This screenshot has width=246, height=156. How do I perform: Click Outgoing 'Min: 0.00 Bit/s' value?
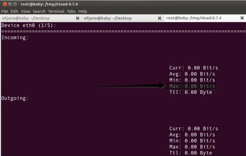pyautogui.click(x=192, y=141)
